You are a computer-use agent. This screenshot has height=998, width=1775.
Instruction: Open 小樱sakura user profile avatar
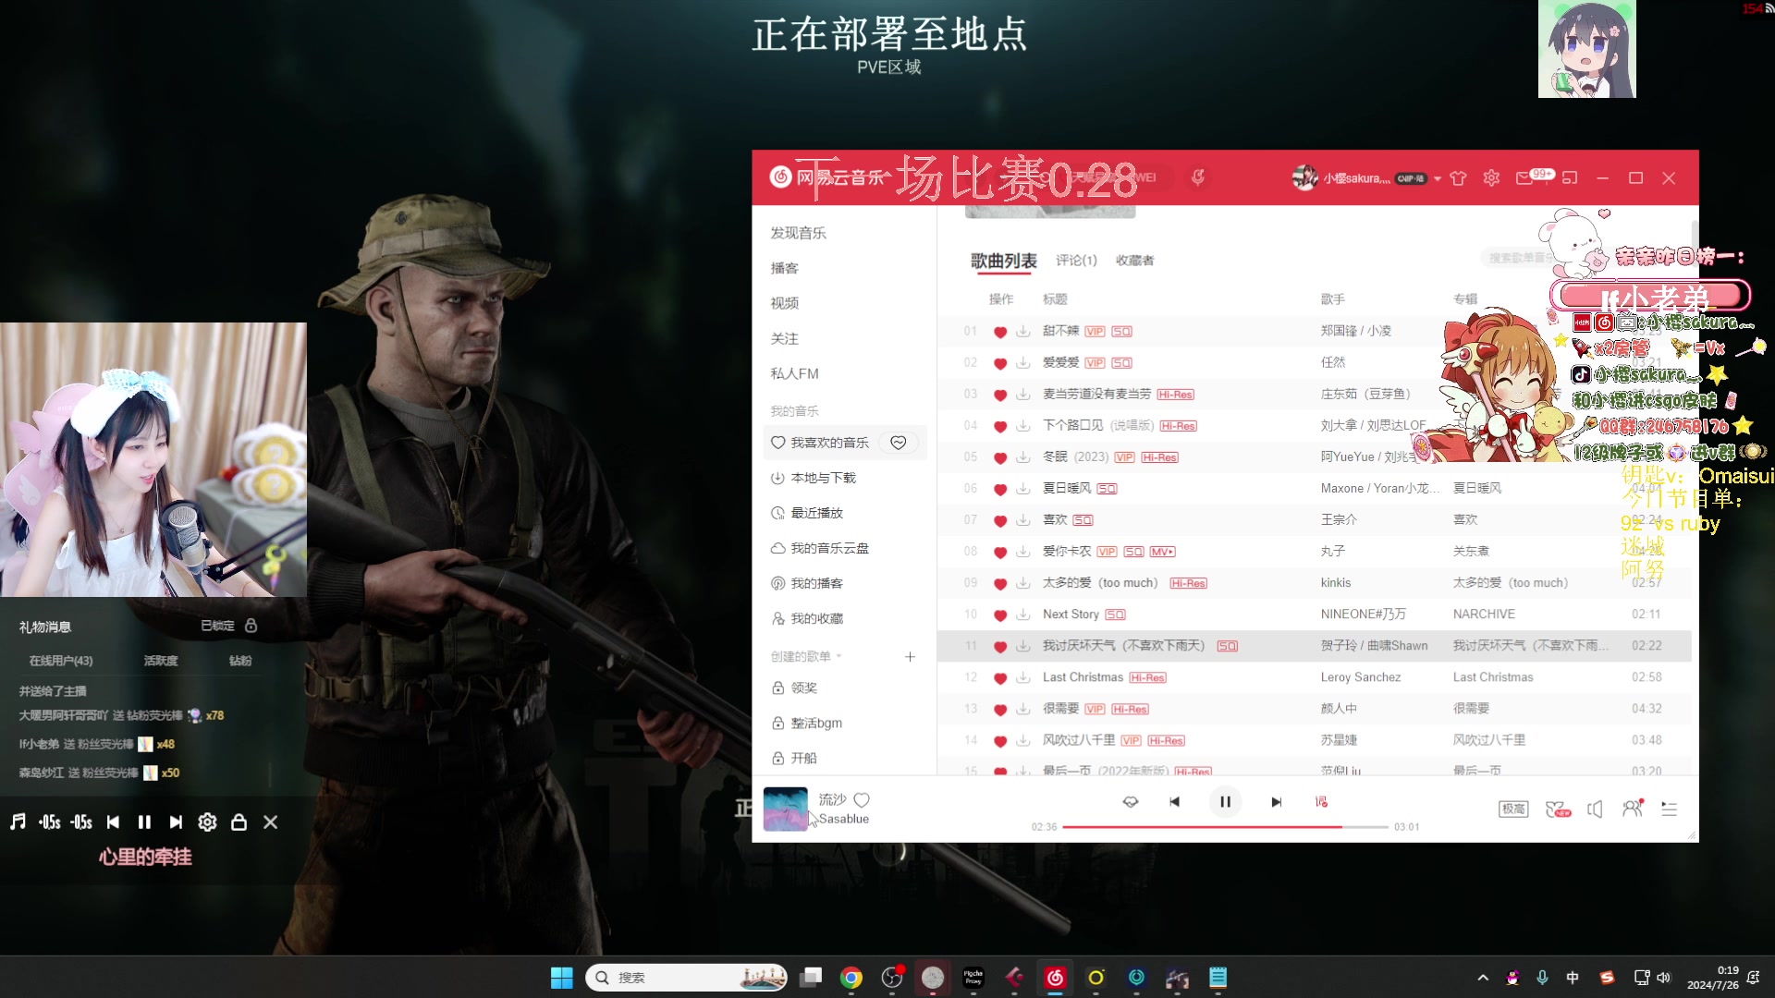tap(1304, 177)
